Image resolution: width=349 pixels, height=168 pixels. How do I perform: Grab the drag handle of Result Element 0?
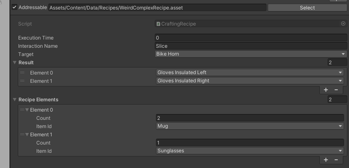click(x=22, y=73)
